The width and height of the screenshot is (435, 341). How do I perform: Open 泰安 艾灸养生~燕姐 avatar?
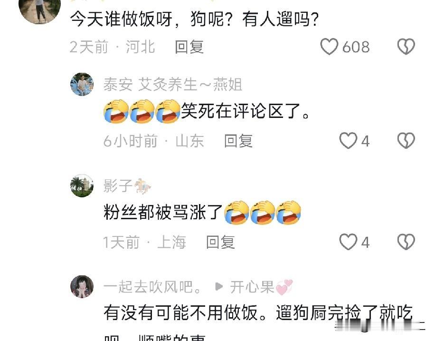pos(82,85)
